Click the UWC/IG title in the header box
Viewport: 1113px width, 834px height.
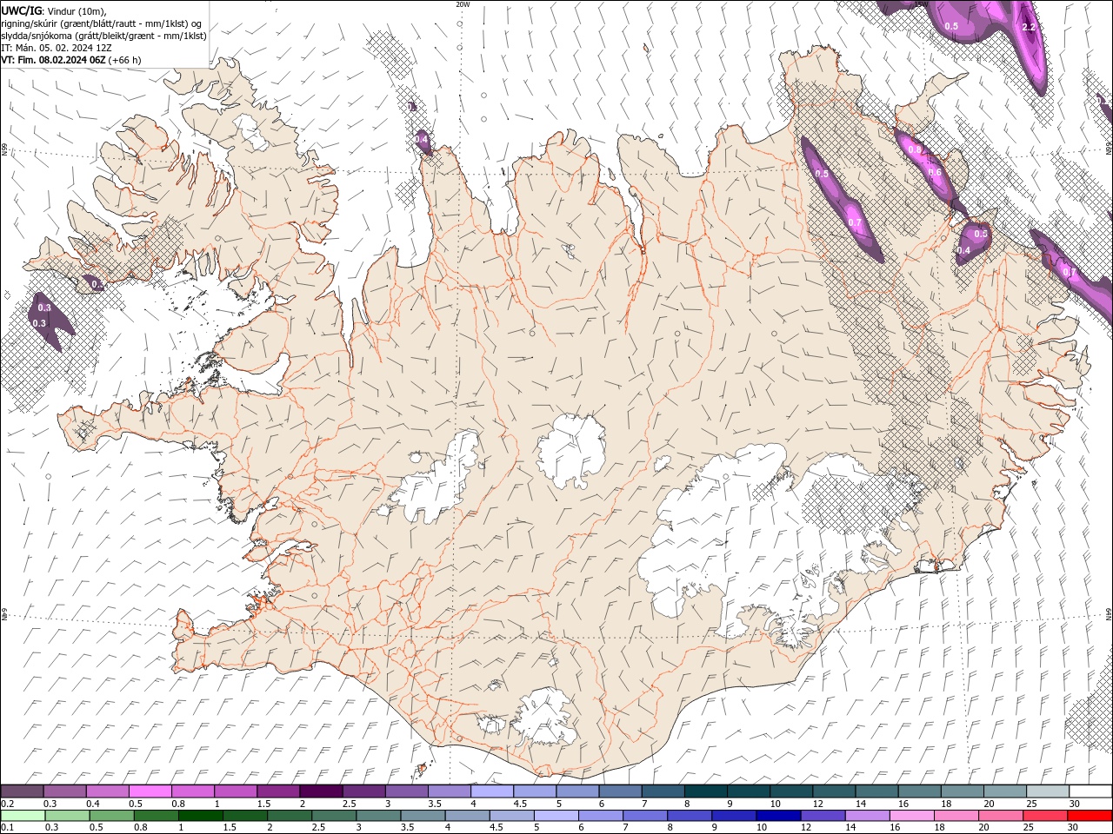pyautogui.click(x=22, y=10)
